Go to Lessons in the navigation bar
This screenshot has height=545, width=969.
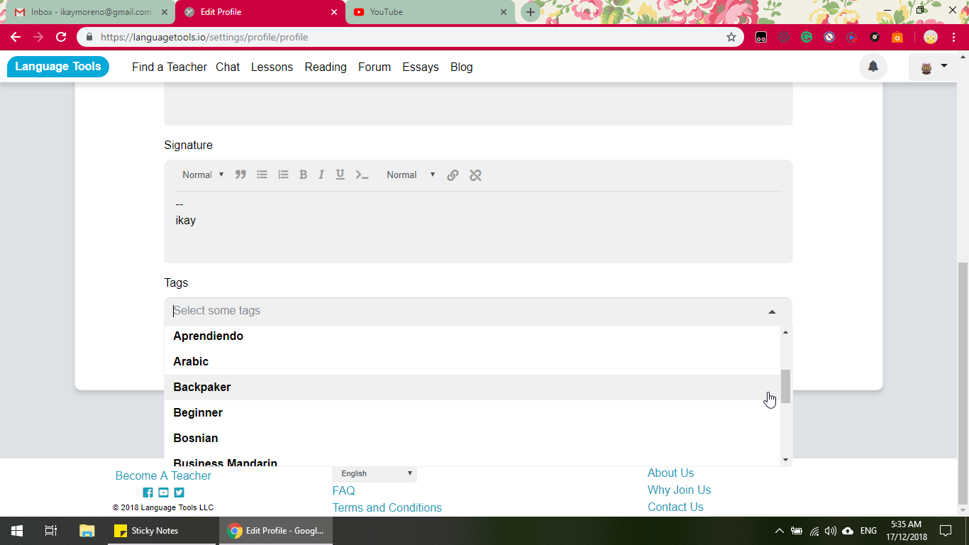click(272, 67)
